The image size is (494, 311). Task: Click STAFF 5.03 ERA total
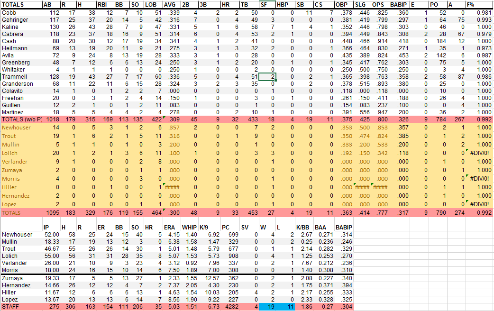pos(172,307)
